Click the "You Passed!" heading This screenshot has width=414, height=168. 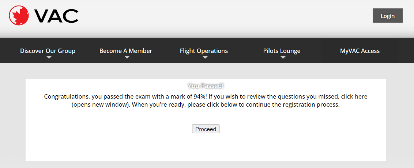pos(206,86)
